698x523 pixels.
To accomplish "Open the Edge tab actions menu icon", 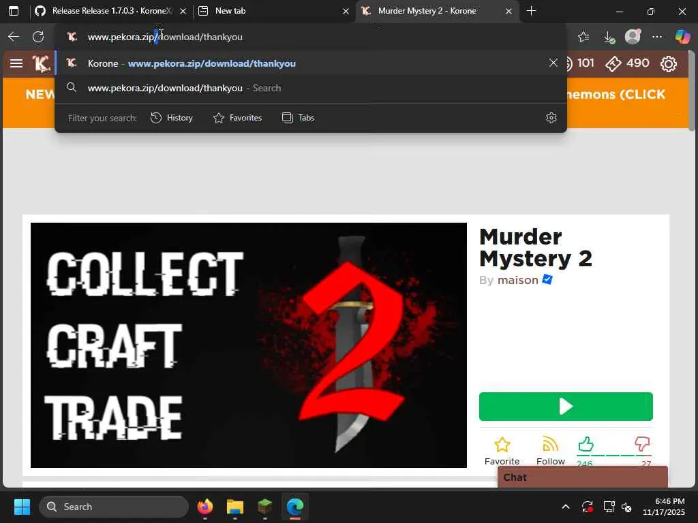I will tap(14, 11).
